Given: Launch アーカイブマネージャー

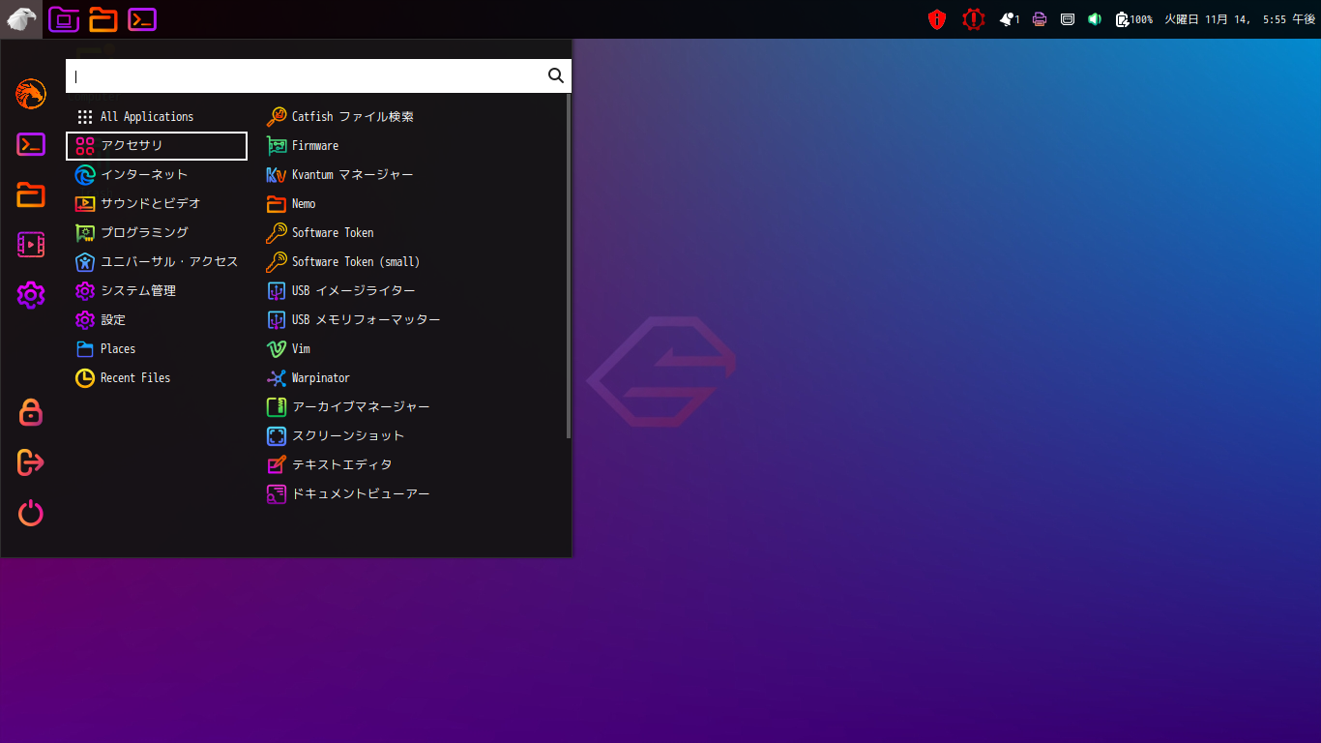Looking at the screenshot, I should [x=411, y=406].
